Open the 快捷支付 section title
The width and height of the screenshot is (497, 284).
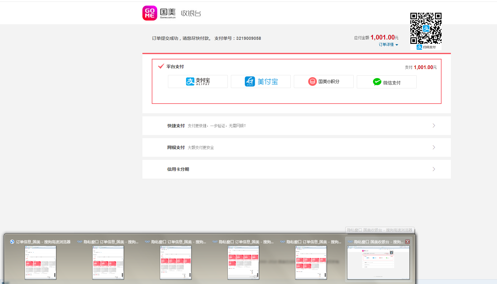point(176,126)
